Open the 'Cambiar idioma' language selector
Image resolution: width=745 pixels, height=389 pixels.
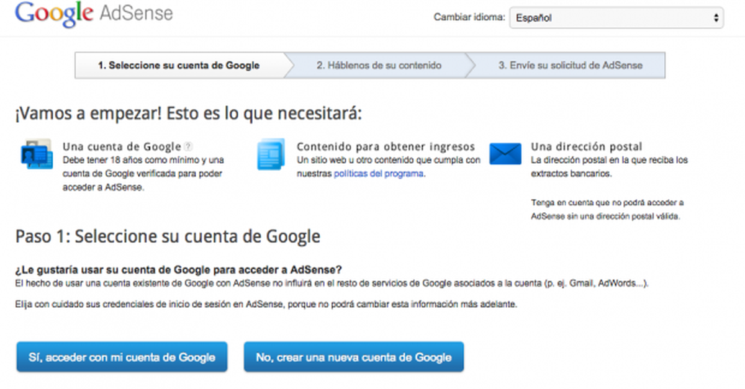click(x=618, y=18)
